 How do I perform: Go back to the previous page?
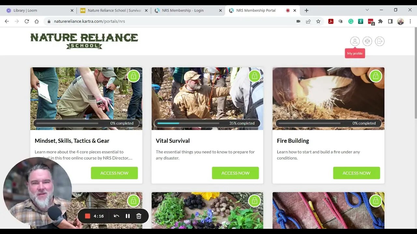(x=7, y=21)
